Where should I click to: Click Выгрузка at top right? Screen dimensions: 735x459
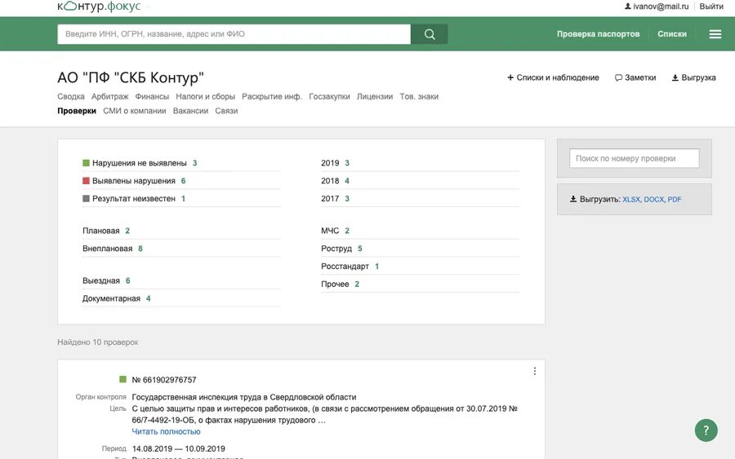[693, 77]
